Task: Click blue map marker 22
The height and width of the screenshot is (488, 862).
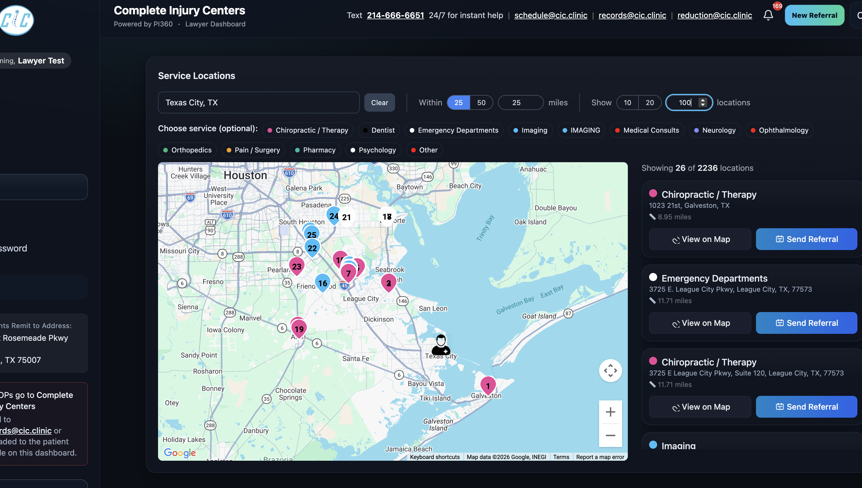Action: (312, 248)
